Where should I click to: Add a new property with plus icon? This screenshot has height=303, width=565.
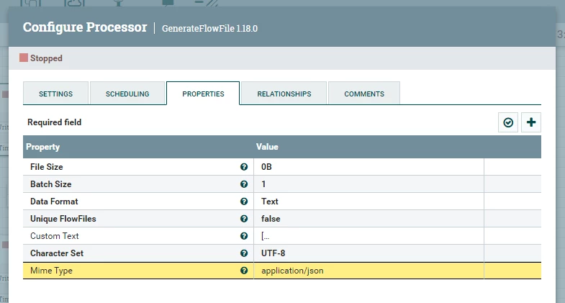click(530, 122)
